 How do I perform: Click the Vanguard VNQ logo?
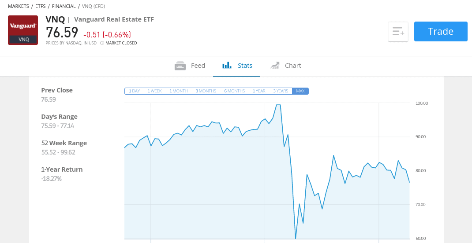point(23,30)
